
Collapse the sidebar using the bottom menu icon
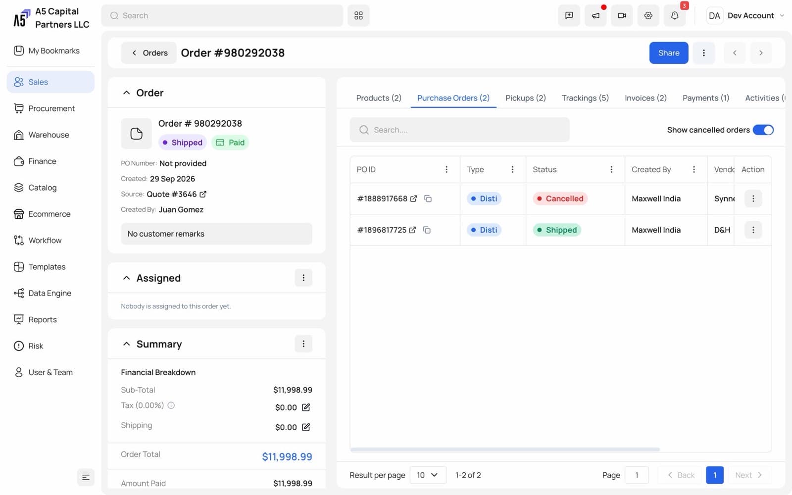pos(86,477)
